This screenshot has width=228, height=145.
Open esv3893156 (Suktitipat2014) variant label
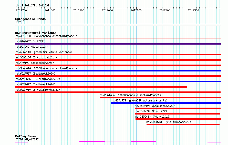[x=36, y=57]
